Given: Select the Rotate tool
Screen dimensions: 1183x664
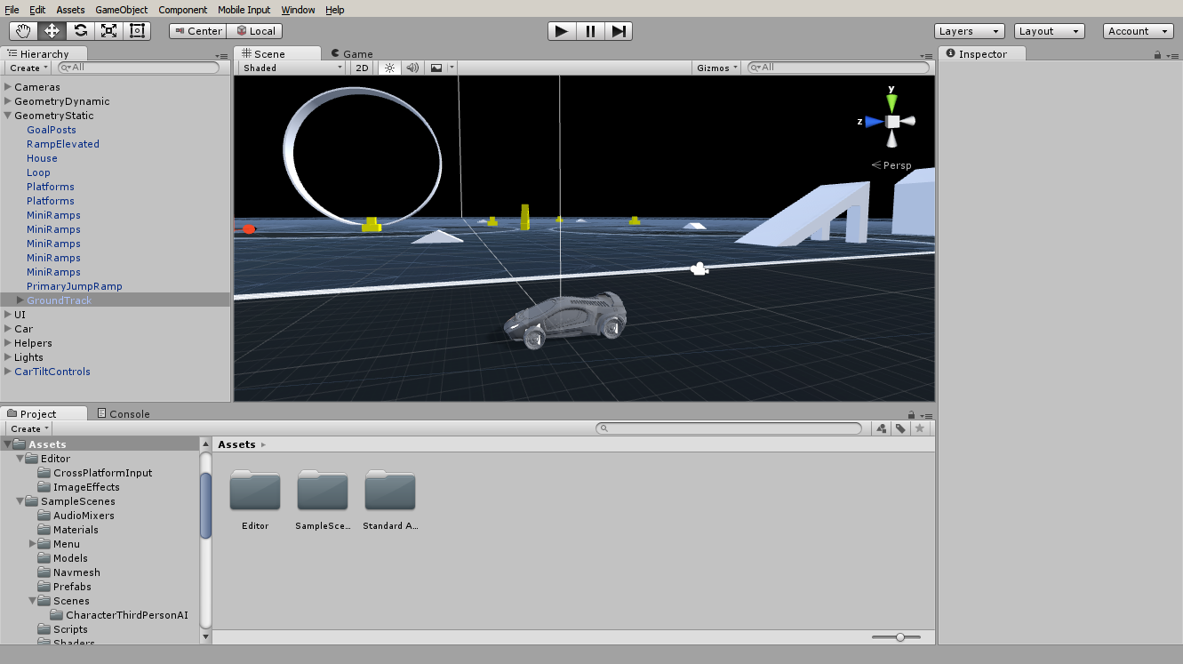Looking at the screenshot, I should (x=80, y=31).
